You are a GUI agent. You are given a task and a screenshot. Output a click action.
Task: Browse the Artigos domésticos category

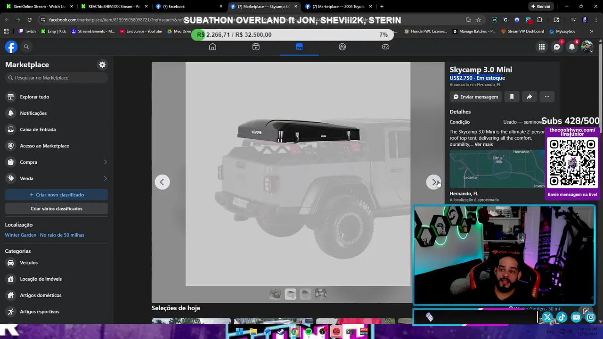pyautogui.click(x=56, y=295)
